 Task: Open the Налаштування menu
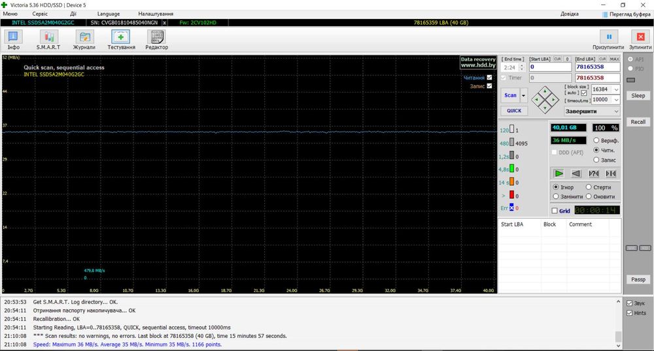click(156, 14)
